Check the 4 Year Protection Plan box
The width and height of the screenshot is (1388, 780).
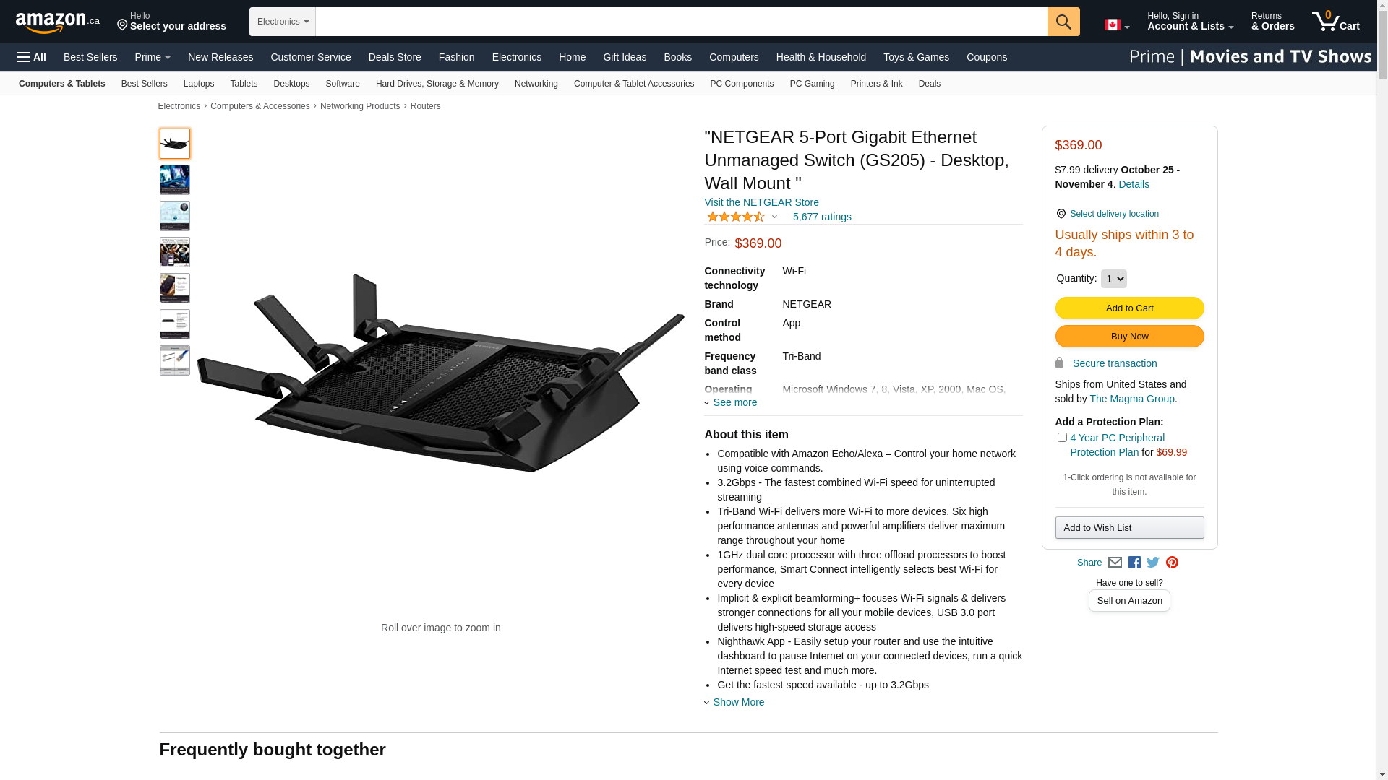point(1062,438)
